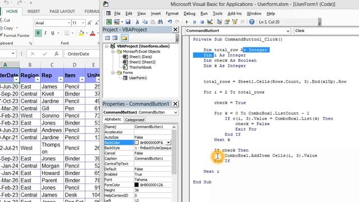Screen dimensions: 359x202
Task: Click the Paste icon in VBA toolbar
Action: click(x=153, y=22)
